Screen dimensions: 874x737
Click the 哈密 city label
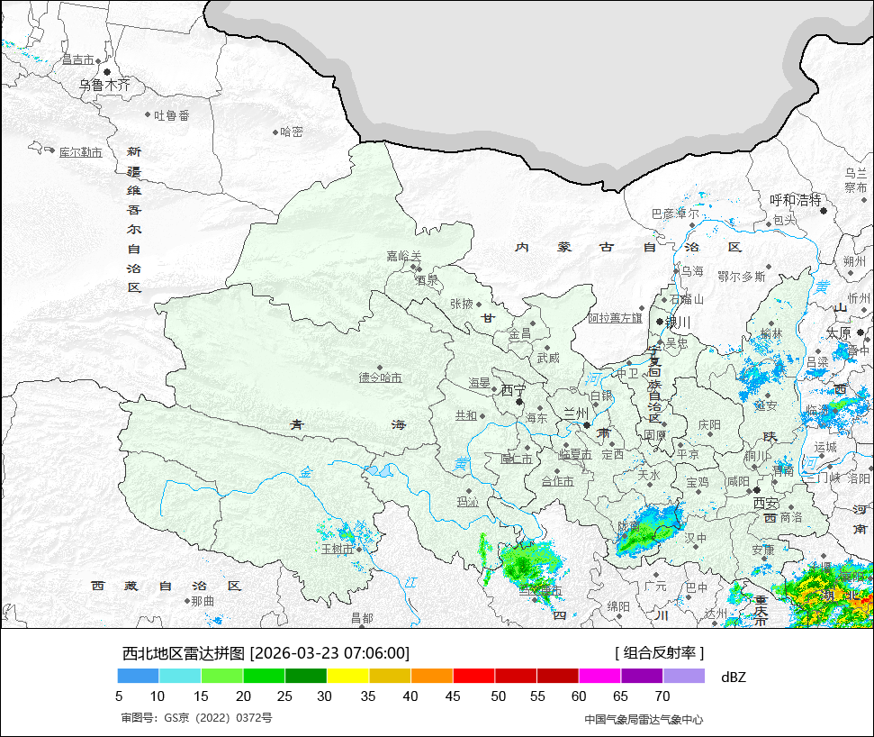point(292,132)
